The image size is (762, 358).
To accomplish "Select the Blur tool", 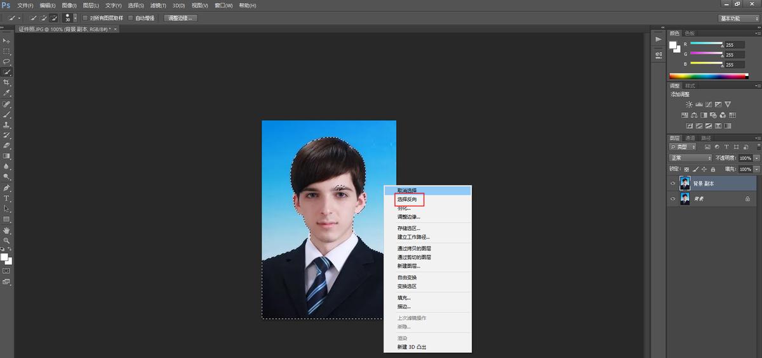I will [7, 167].
